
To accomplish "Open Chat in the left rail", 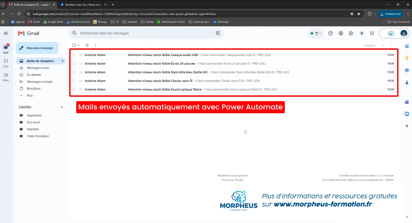I will [x=6, y=63].
